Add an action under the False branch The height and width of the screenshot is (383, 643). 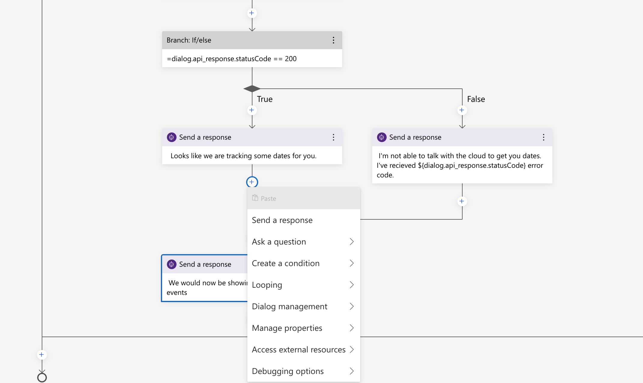(x=462, y=110)
